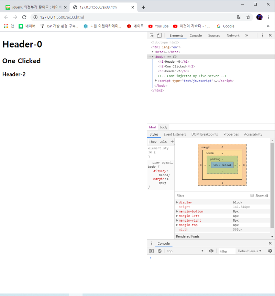Bookmark the page with the star icon
Screen dimensions: 275x296
click(249, 17)
